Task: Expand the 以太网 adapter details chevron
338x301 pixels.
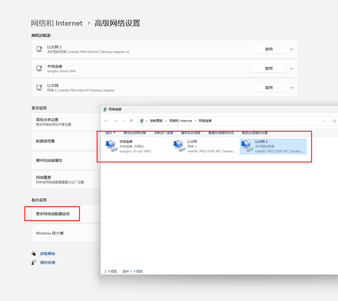Action: tap(292, 88)
